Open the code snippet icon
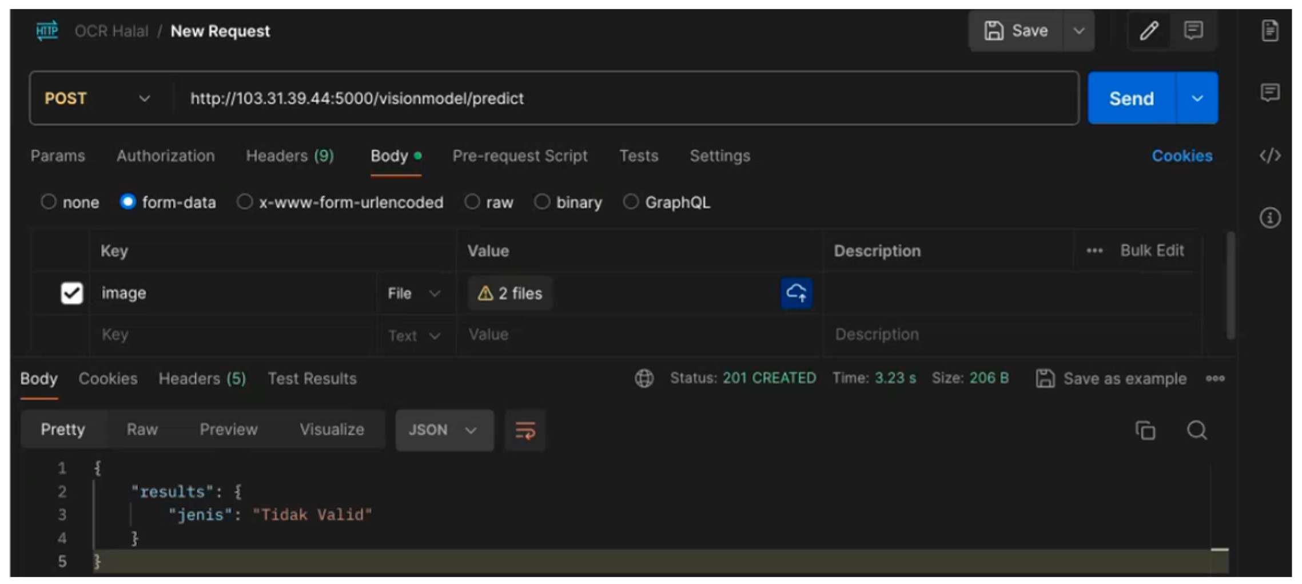Image resolution: width=1302 pixels, height=584 pixels. coord(1269,156)
